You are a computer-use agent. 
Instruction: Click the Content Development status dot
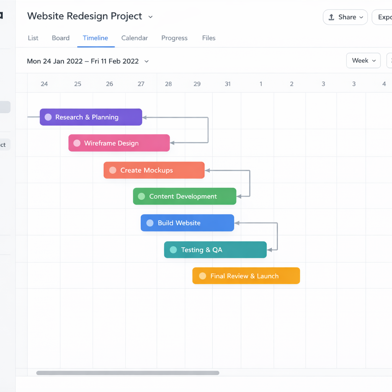(141, 196)
